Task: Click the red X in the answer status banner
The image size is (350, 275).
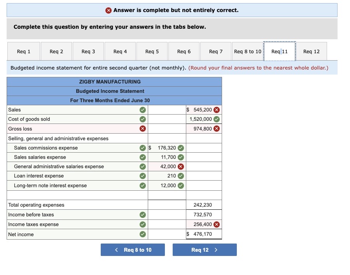Action: click(108, 10)
